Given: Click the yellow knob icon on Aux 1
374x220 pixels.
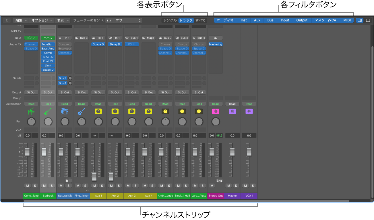Looking at the screenshot, I should click(98, 111).
